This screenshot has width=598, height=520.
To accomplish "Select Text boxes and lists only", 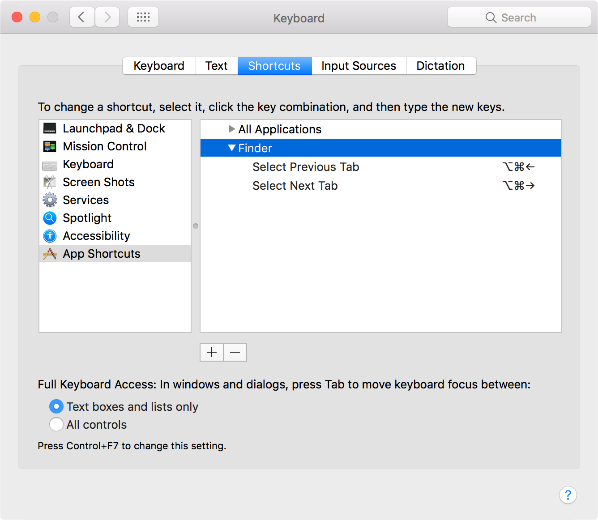I will pos(56,406).
